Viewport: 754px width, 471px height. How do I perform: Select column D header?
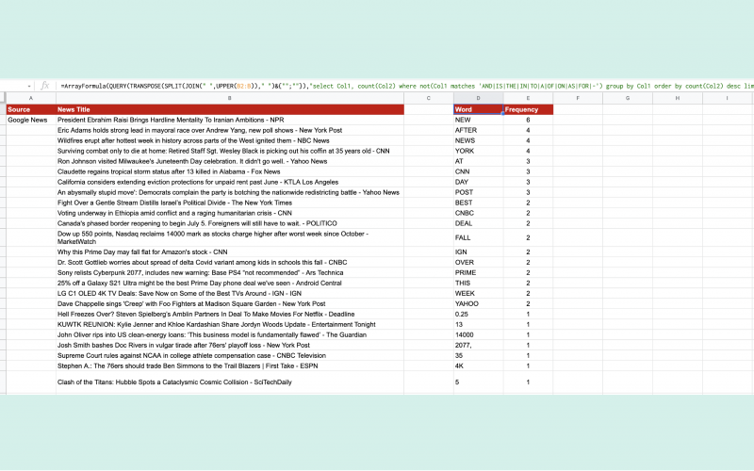pyautogui.click(x=478, y=98)
